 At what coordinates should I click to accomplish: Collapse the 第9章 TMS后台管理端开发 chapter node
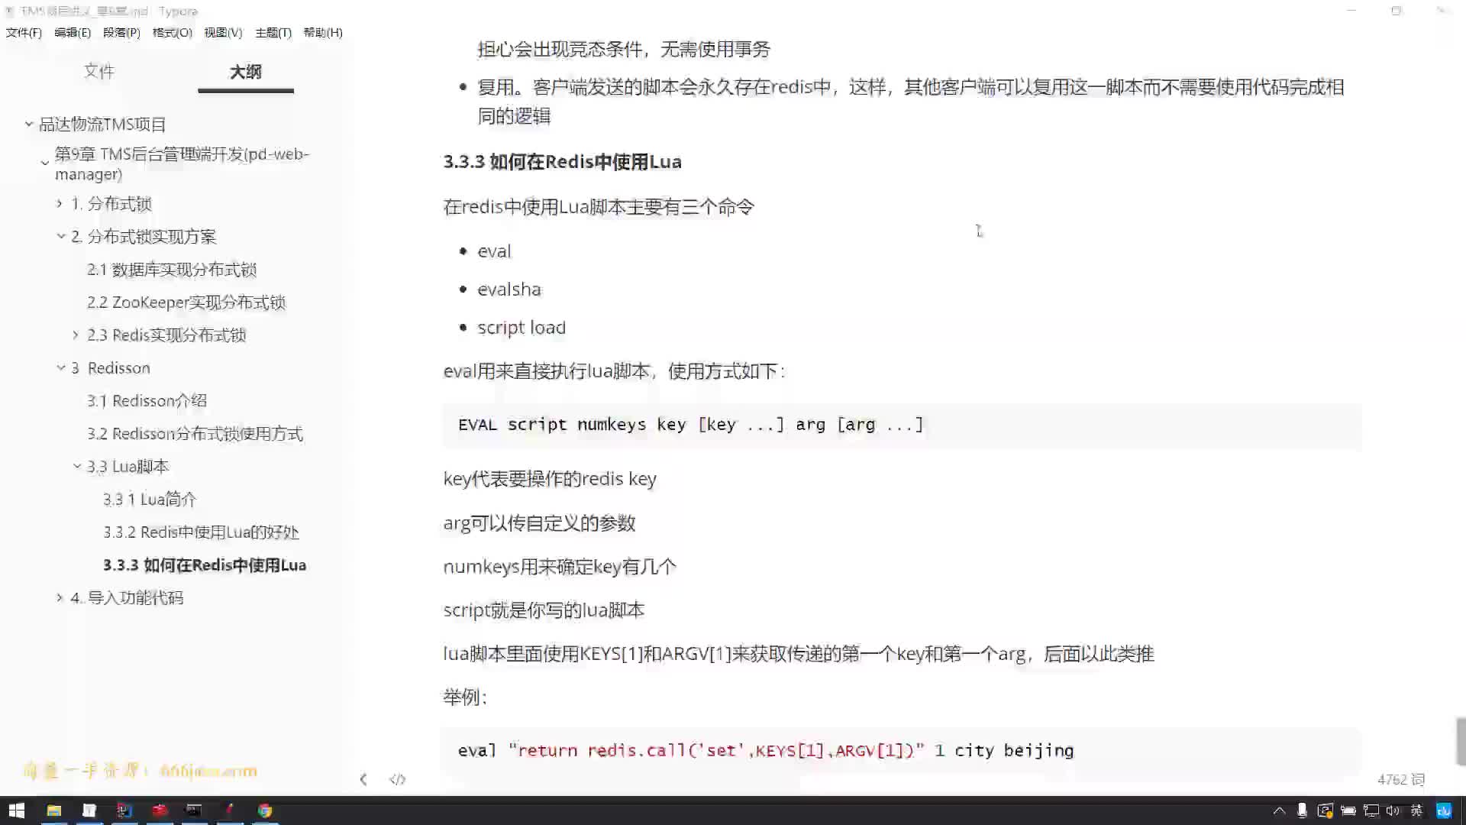click(44, 163)
